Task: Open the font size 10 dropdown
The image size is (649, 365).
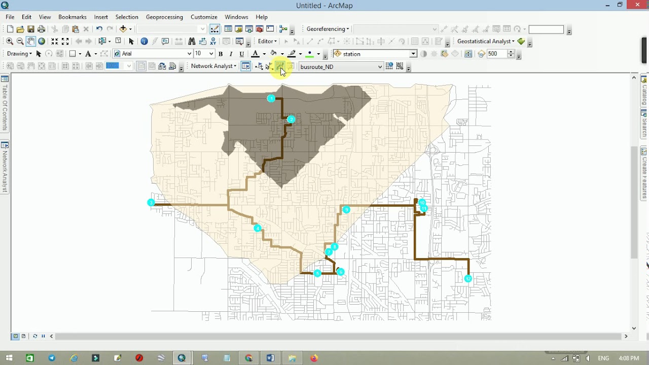Action: coord(211,54)
